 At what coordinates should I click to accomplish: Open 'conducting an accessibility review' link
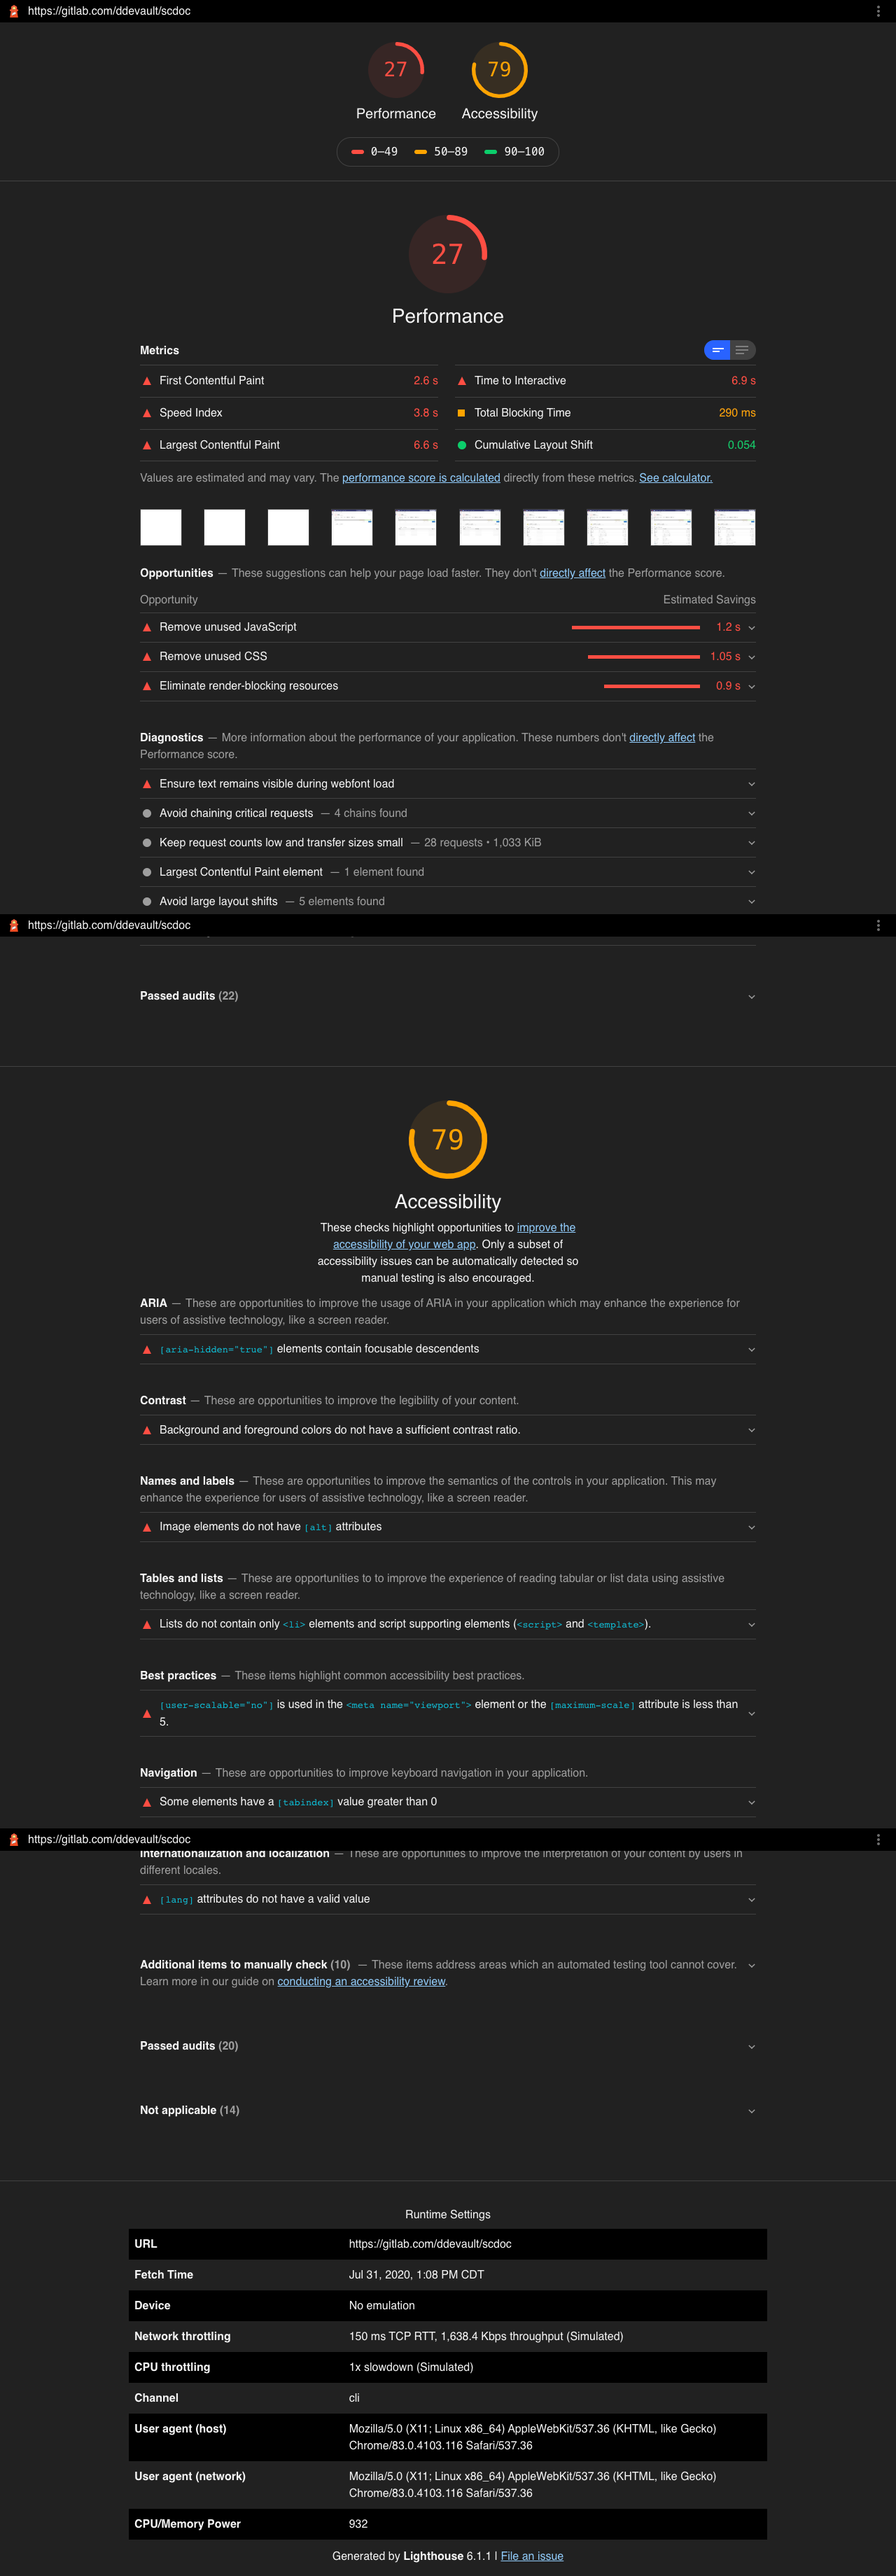pyautogui.click(x=361, y=1981)
